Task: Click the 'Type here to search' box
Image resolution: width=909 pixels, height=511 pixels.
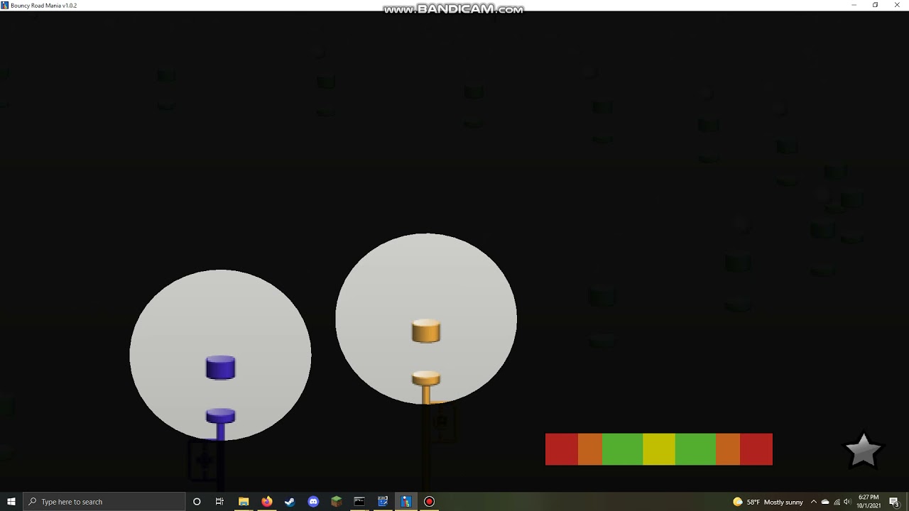Action: tap(104, 502)
